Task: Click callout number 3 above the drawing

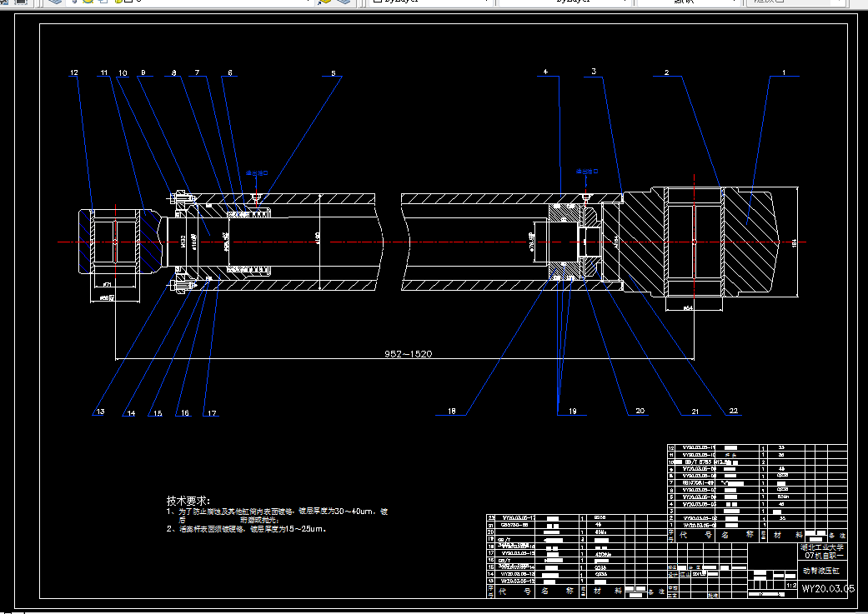Action: tap(594, 72)
